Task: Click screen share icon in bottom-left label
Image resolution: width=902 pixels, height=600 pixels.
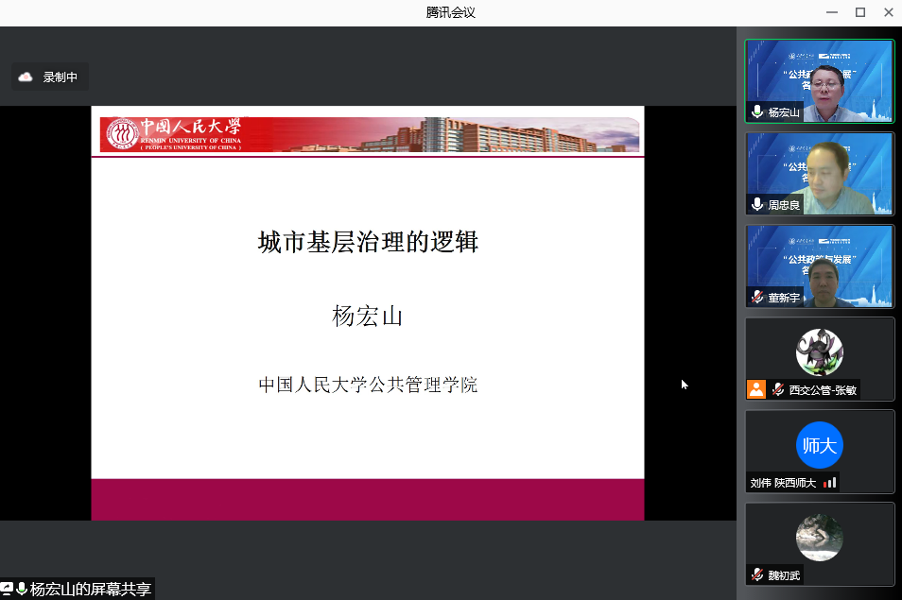Action: tap(7, 590)
